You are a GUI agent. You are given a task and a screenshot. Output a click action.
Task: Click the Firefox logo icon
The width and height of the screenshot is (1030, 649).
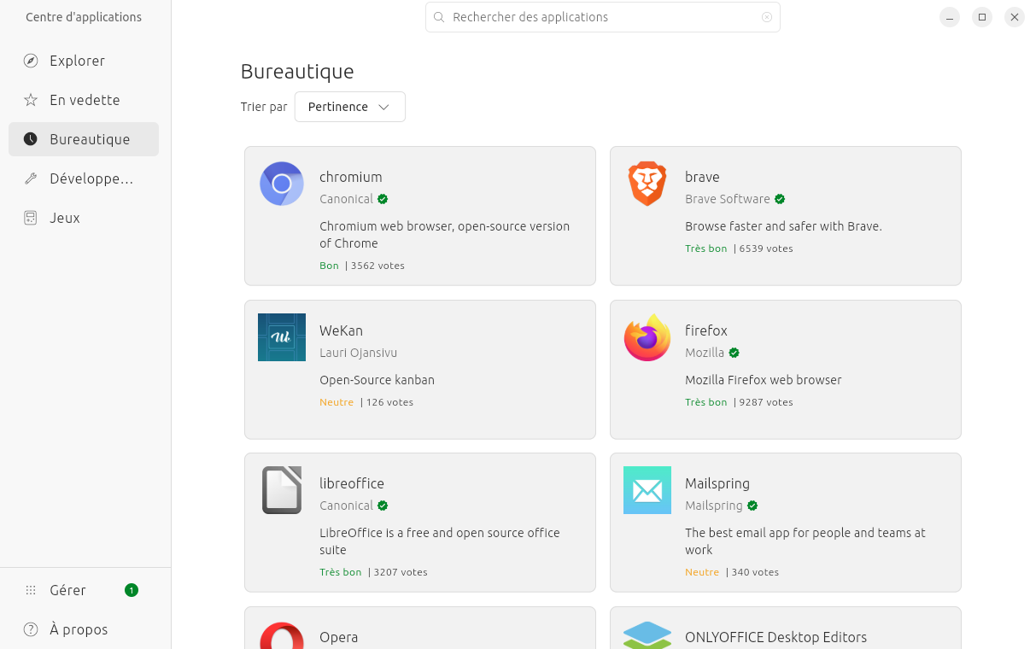pyautogui.click(x=647, y=337)
